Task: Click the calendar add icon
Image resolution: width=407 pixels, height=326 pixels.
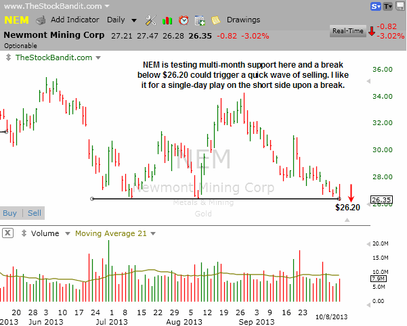Action: click(200, 20)
